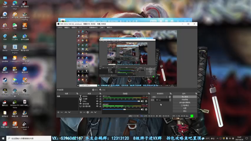
Task: Move the source up in the list
Action: [92, 112]
